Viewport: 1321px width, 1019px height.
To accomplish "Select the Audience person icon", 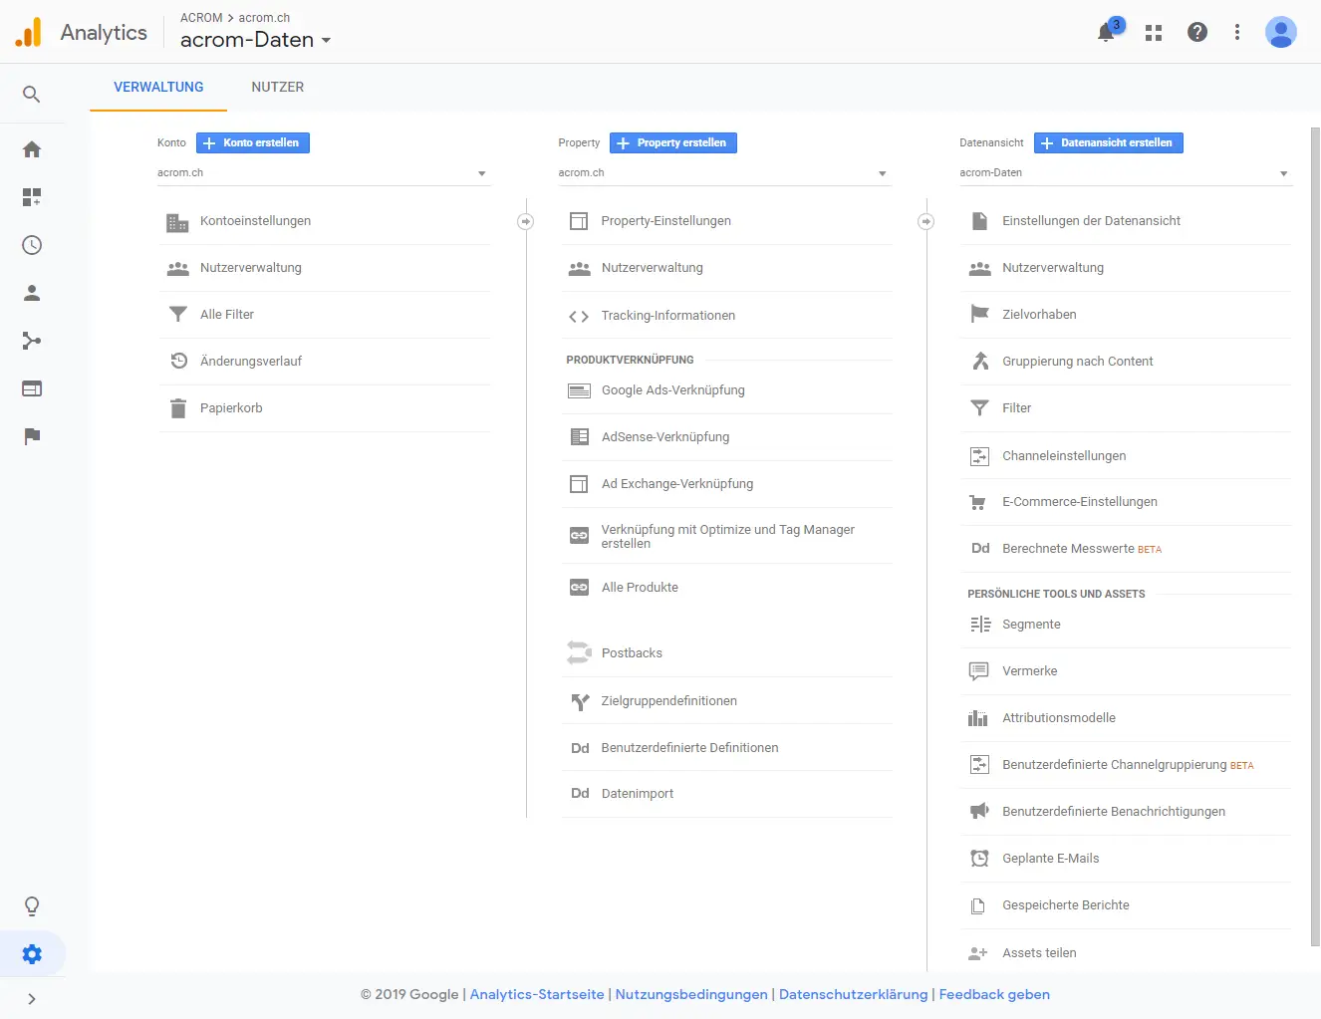I will [x=31, y=293].
